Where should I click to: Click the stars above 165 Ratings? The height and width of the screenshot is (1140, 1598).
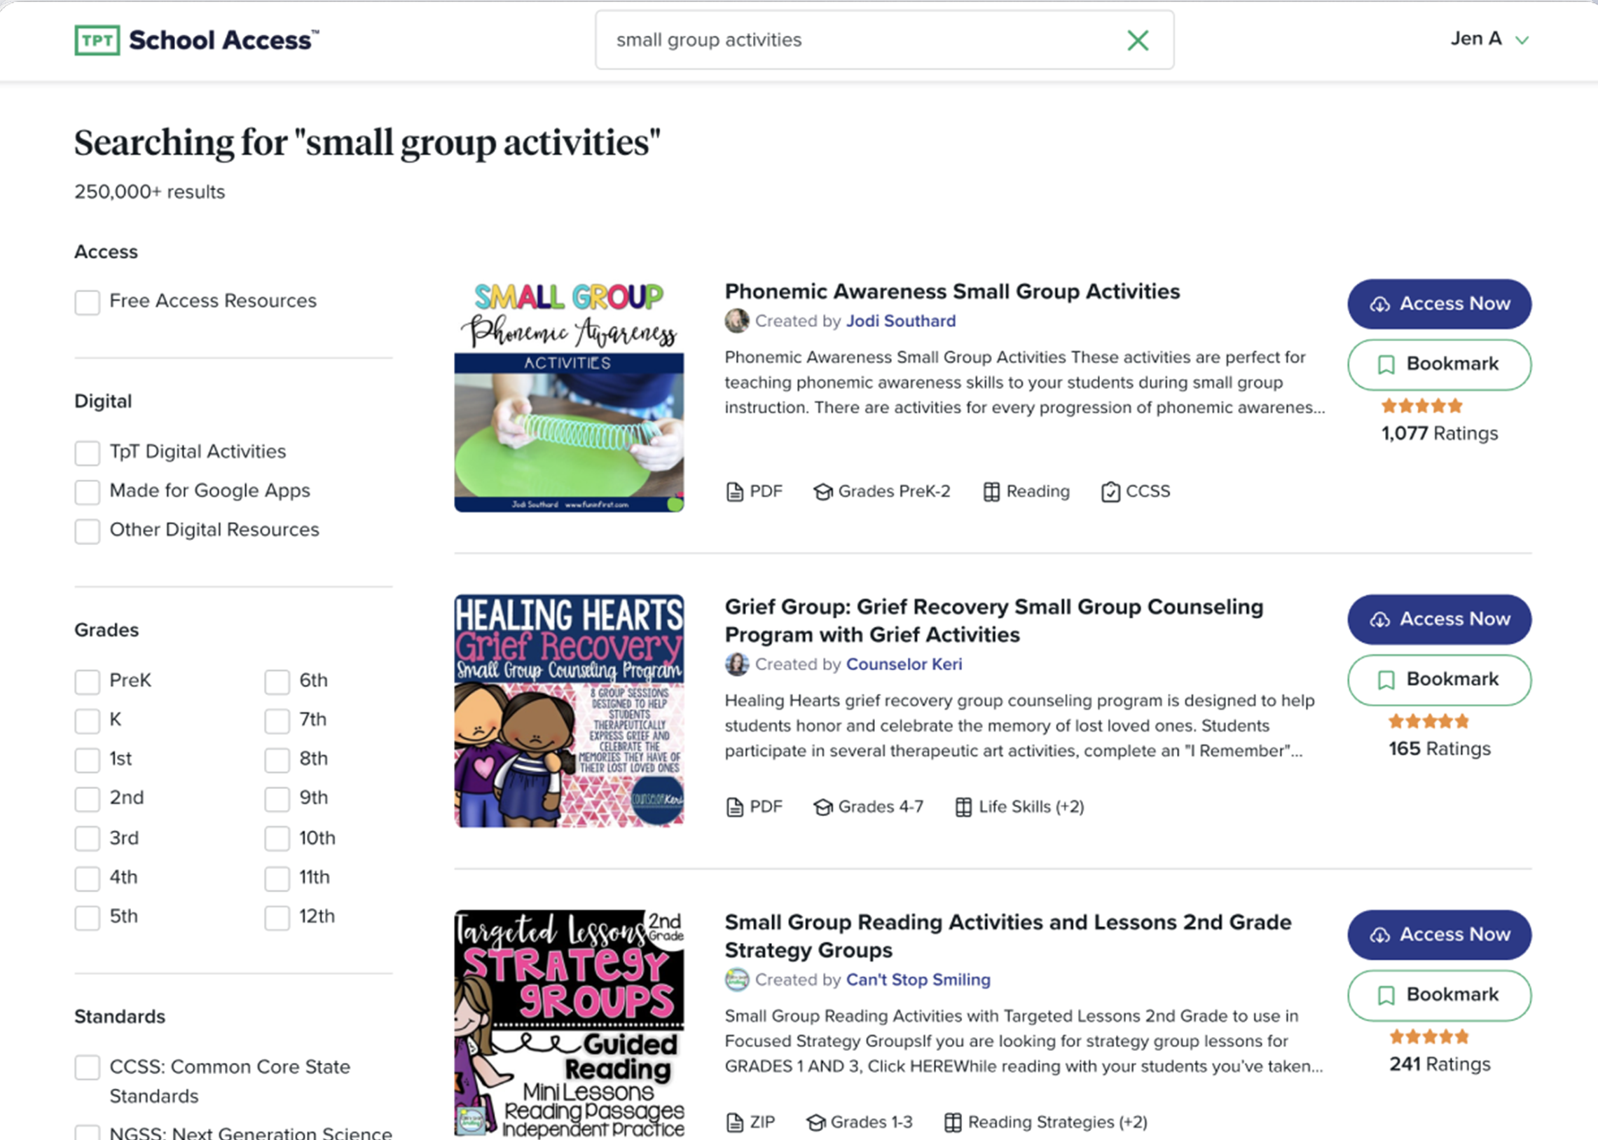pos(1429,721)
